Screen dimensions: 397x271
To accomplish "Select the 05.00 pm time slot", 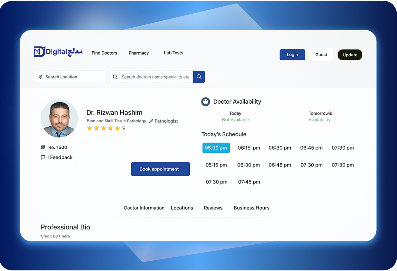I will click(x=216, y=148).
